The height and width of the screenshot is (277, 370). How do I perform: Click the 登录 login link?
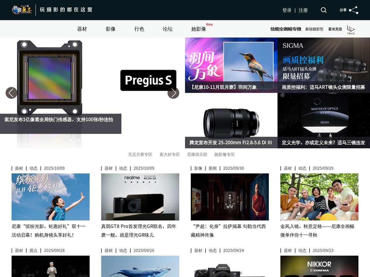[287, 10]
